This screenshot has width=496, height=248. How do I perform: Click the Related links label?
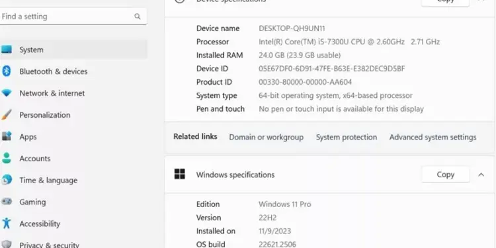point(195,137)
